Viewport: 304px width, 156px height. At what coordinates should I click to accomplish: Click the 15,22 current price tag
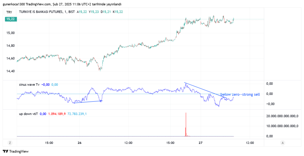[10, 19]
